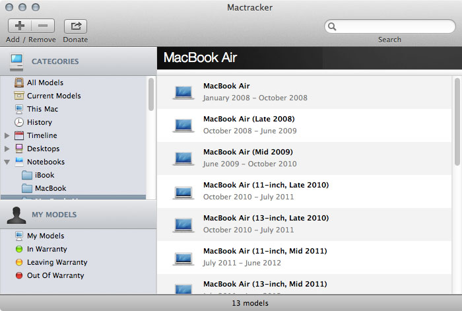This screenshot has height=311, width=462.
Task: Select the Timeline calendar icon
Action: (x=19, y=135)
